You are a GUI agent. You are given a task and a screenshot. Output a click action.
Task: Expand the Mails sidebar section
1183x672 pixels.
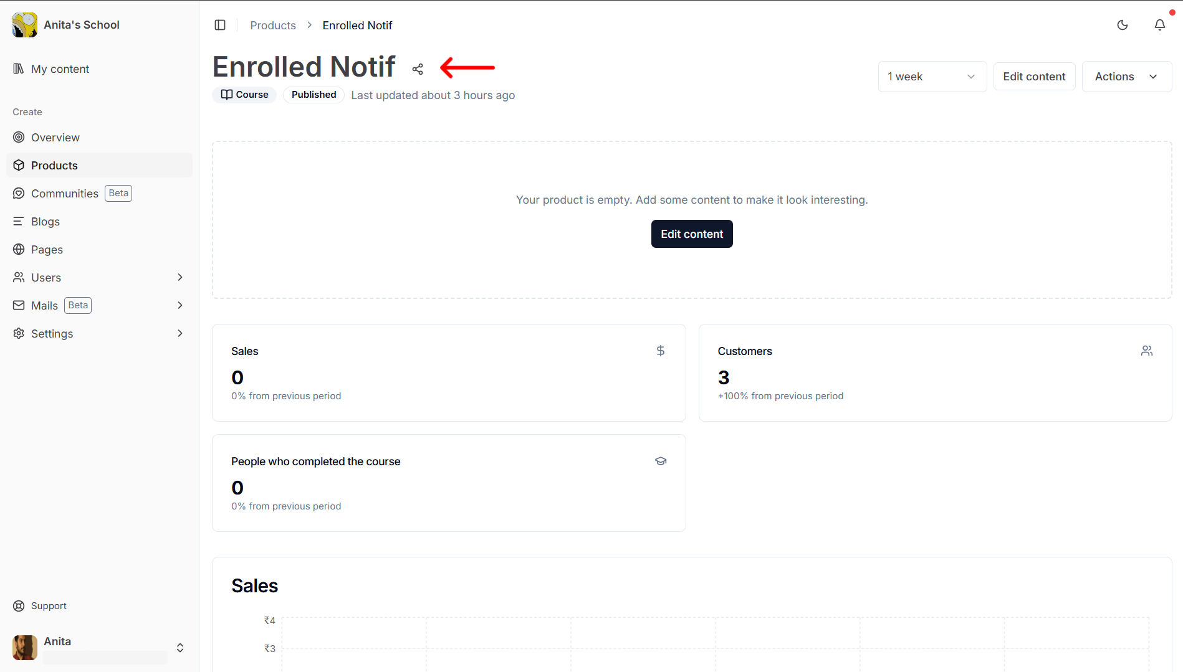[x=180, y=305]
